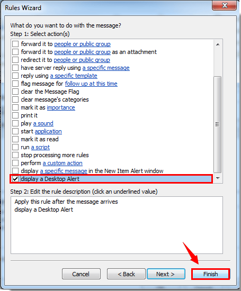
Task: Cancel the Rules Wizard
Action: coord(81,274)
